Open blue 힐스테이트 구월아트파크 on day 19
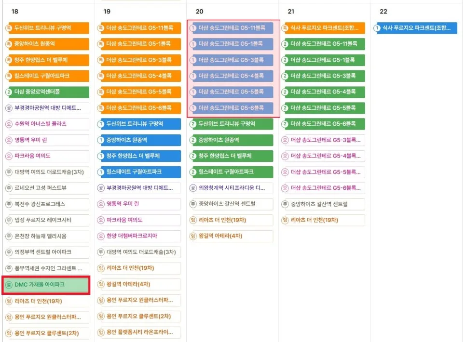Viewport: 466px width, 342px height. (x=139, y=172)
